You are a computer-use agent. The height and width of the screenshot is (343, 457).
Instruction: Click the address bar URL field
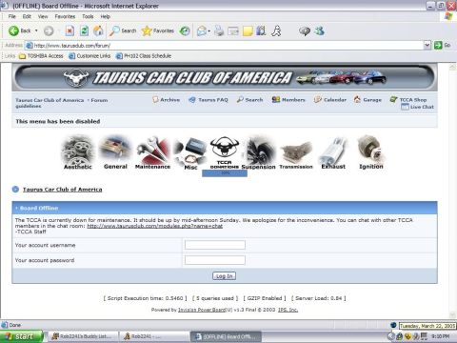coord(224,46)
